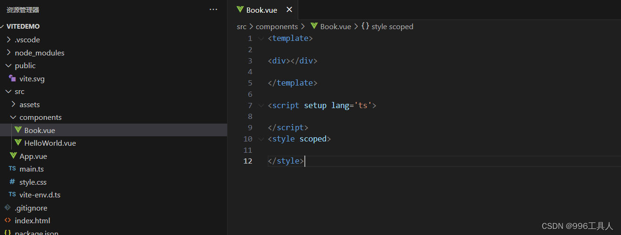Open index.html file
The width and height of the screenshot is (621, 235).
[x=33, y=220]
